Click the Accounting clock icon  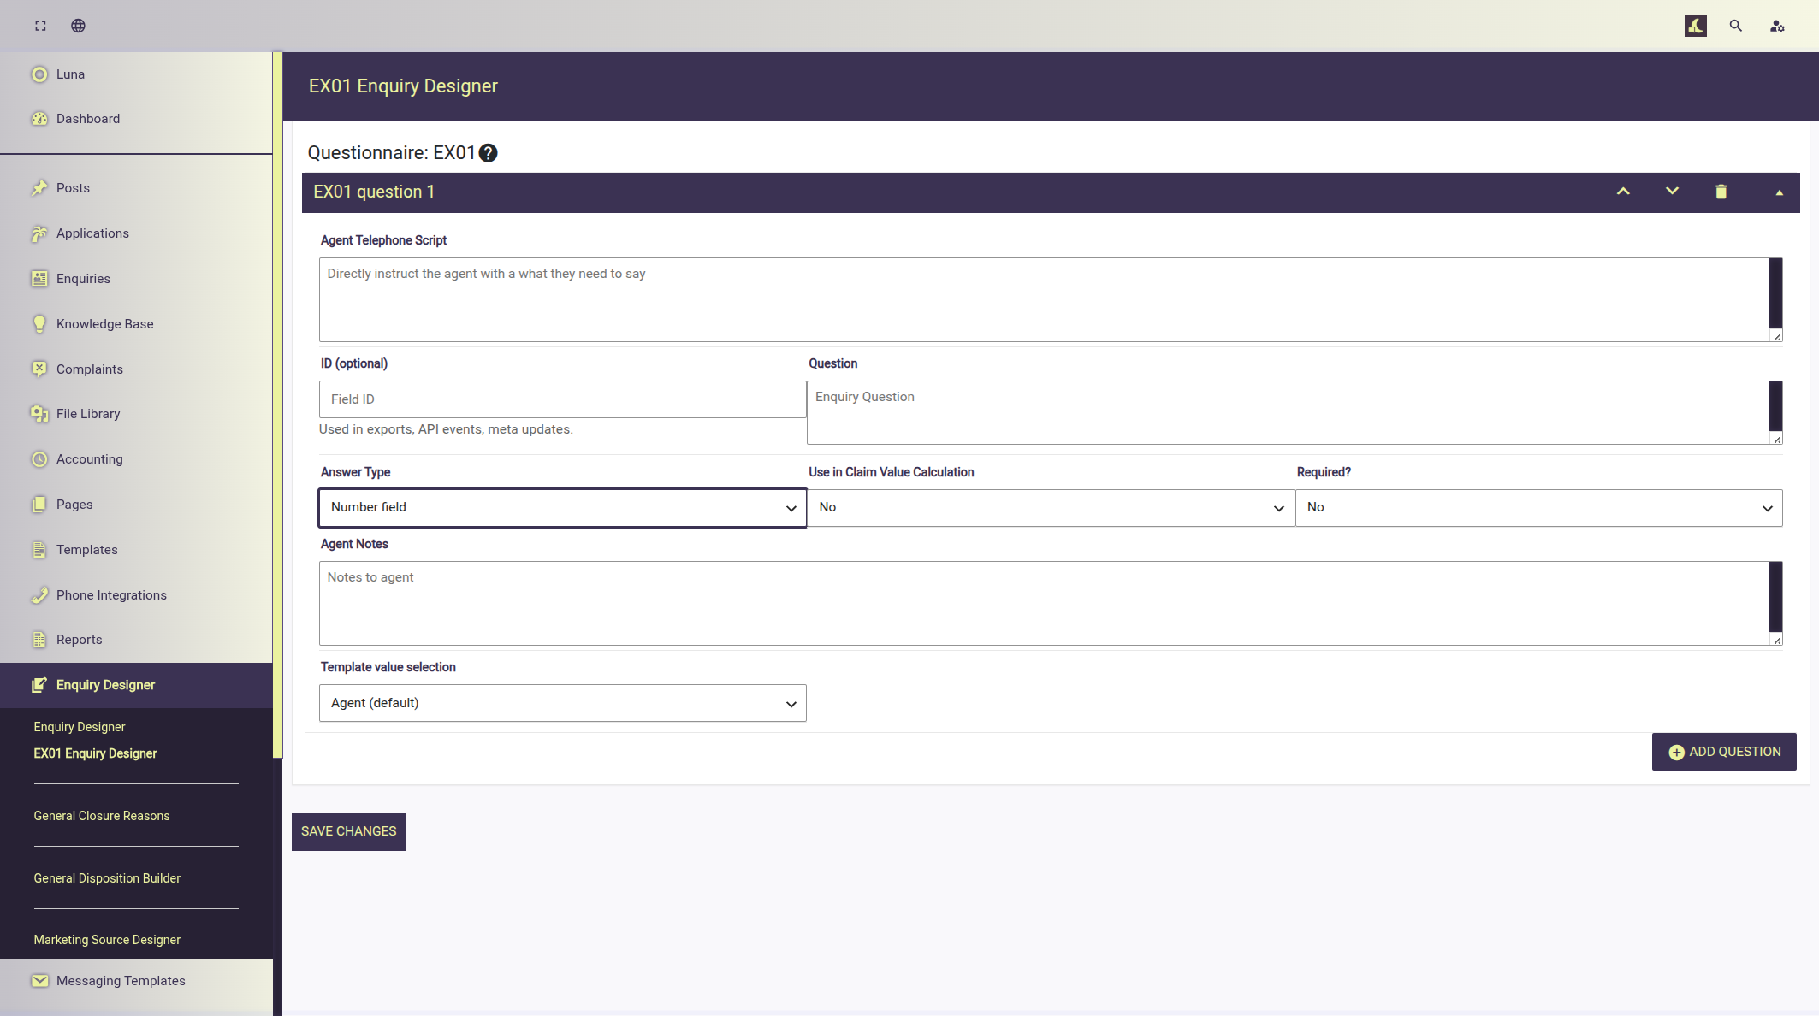coord(39,459)
